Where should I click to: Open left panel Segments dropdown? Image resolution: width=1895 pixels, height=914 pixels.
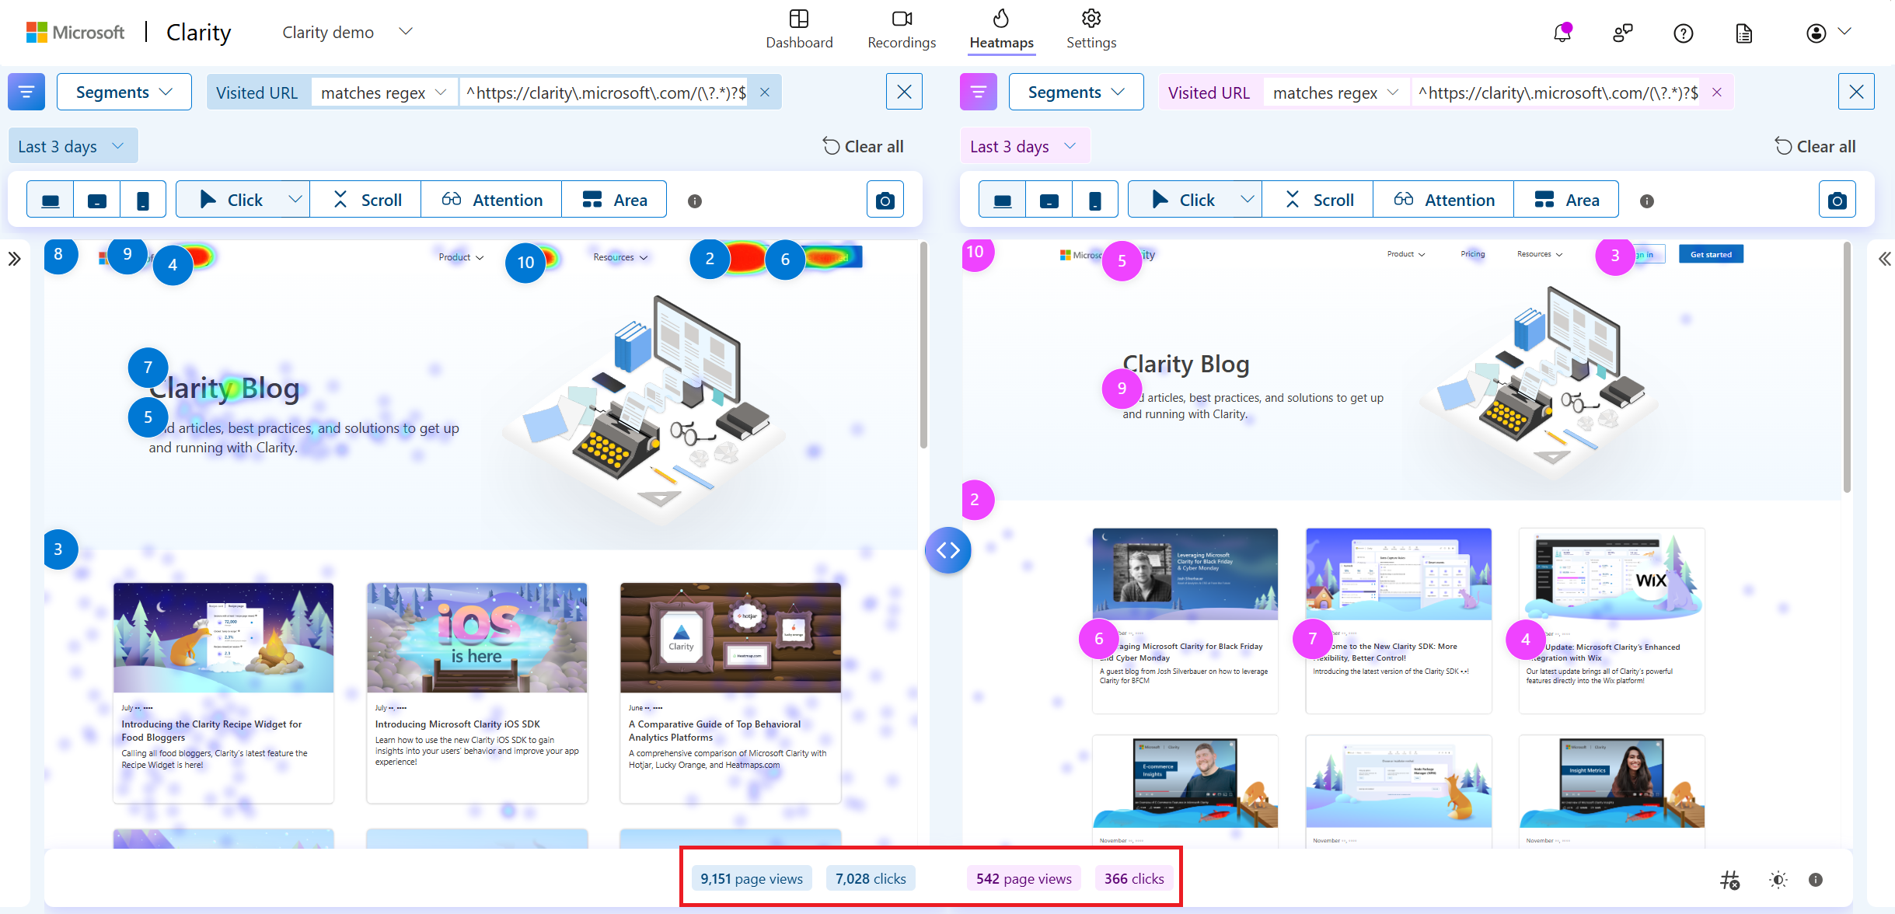tap(124, 92)
